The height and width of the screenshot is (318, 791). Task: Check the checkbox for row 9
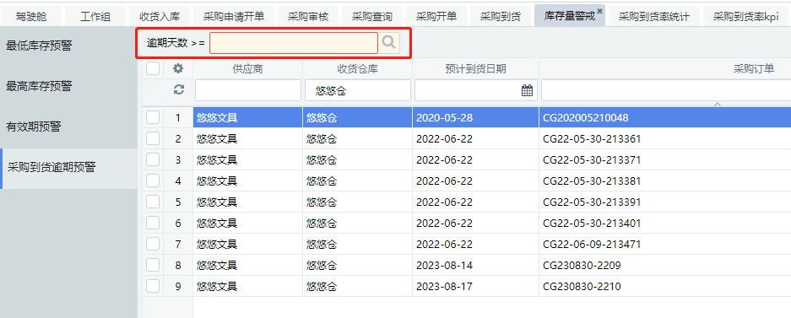pyautogui.click(x=153, y=286)
